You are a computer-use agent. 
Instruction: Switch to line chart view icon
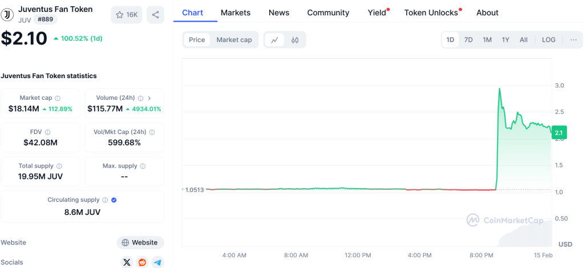pos(275,40)
